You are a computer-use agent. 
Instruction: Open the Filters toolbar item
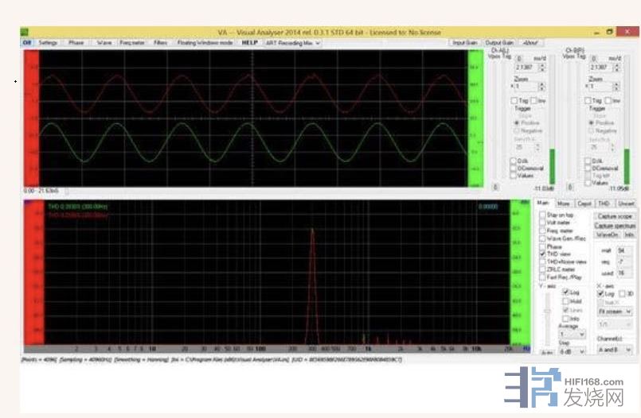pyautogui.click(x=161, y=43)
